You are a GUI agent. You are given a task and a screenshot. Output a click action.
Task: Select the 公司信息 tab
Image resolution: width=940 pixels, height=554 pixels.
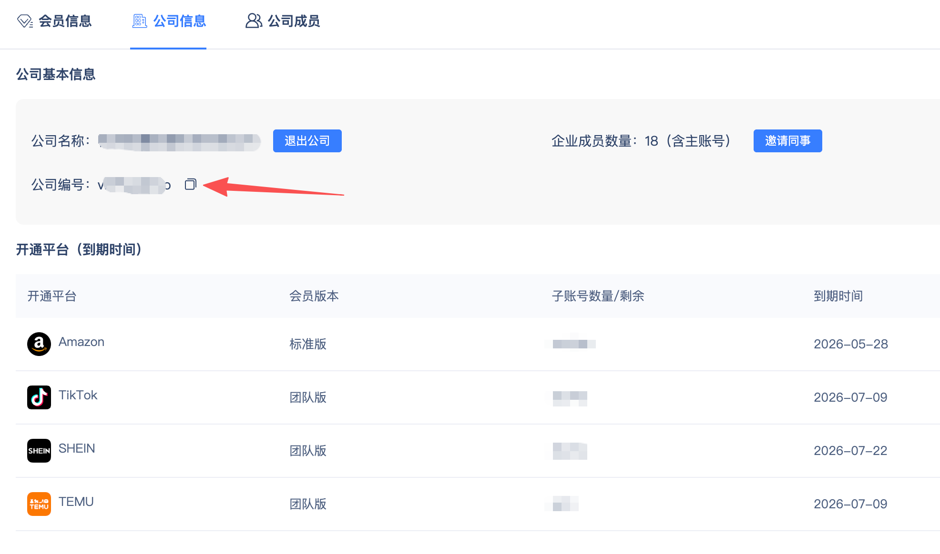(x=179, y=21)
